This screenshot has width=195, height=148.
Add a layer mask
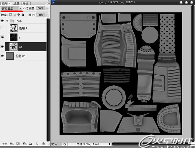[18, 143]
